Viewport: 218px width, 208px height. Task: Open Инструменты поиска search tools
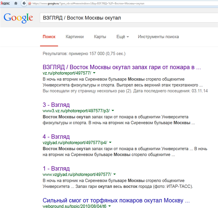click(x=158, y=37)
